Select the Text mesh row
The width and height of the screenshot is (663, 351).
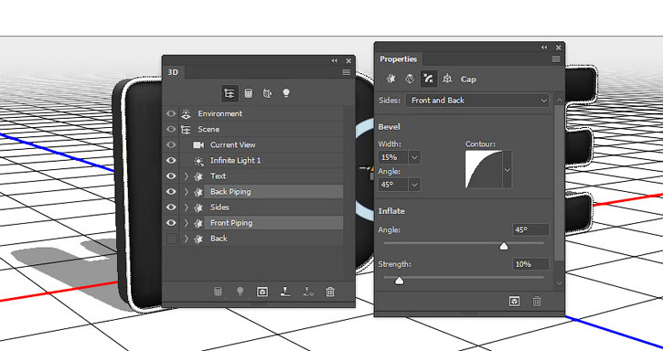coord(273,175)
